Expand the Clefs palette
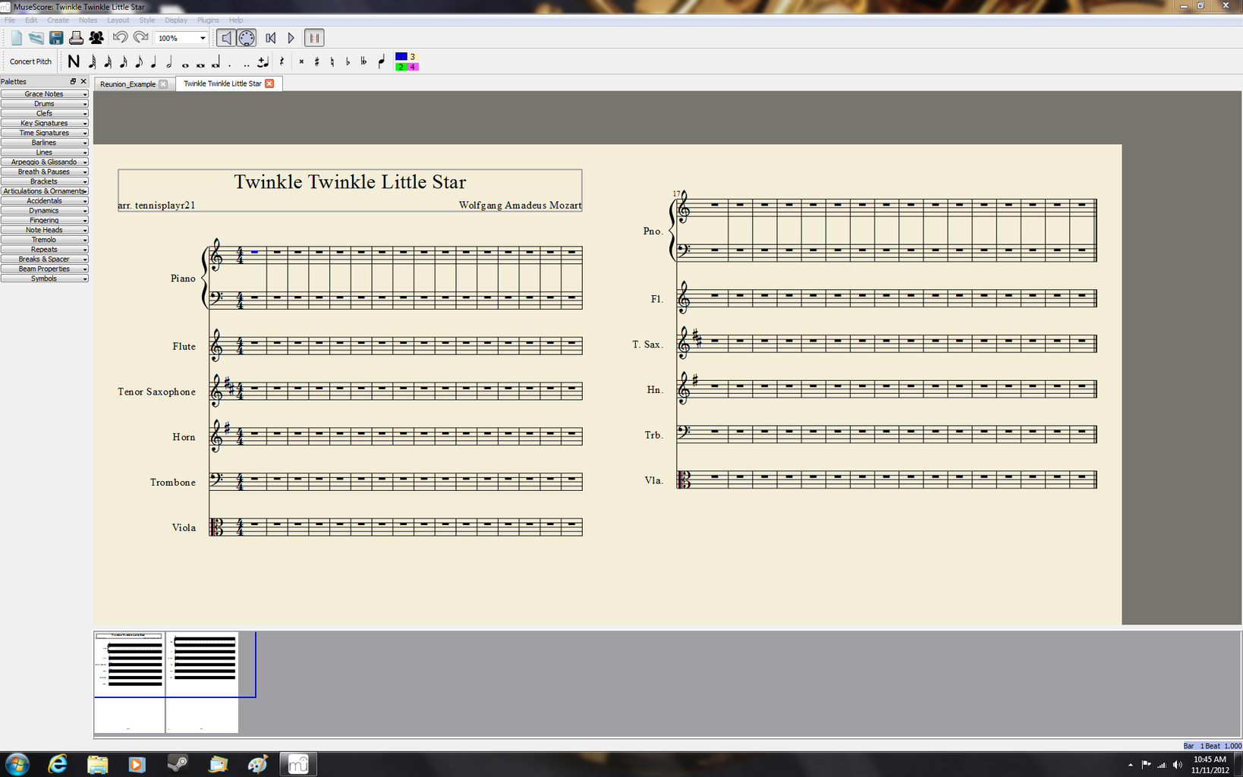Viewport: 1243px width, 777px height. tap(44, 114)
